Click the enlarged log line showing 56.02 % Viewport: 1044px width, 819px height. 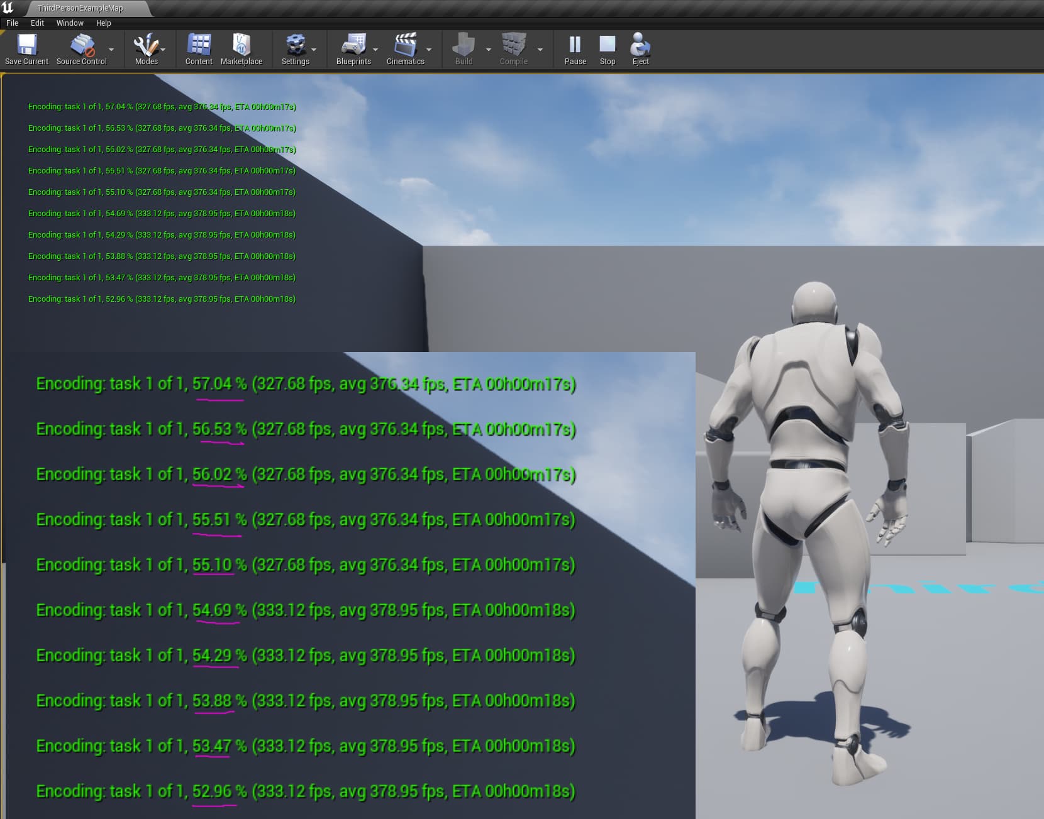point(306,475)
